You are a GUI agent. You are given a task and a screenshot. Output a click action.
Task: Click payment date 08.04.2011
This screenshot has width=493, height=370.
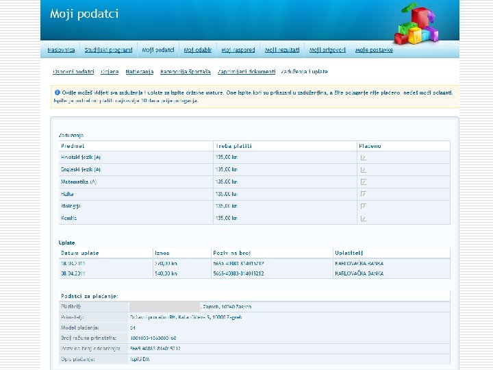[x=73, y=273]
